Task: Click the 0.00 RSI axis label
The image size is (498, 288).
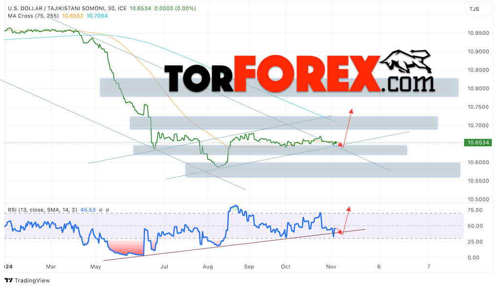Action: click(474, 258)
